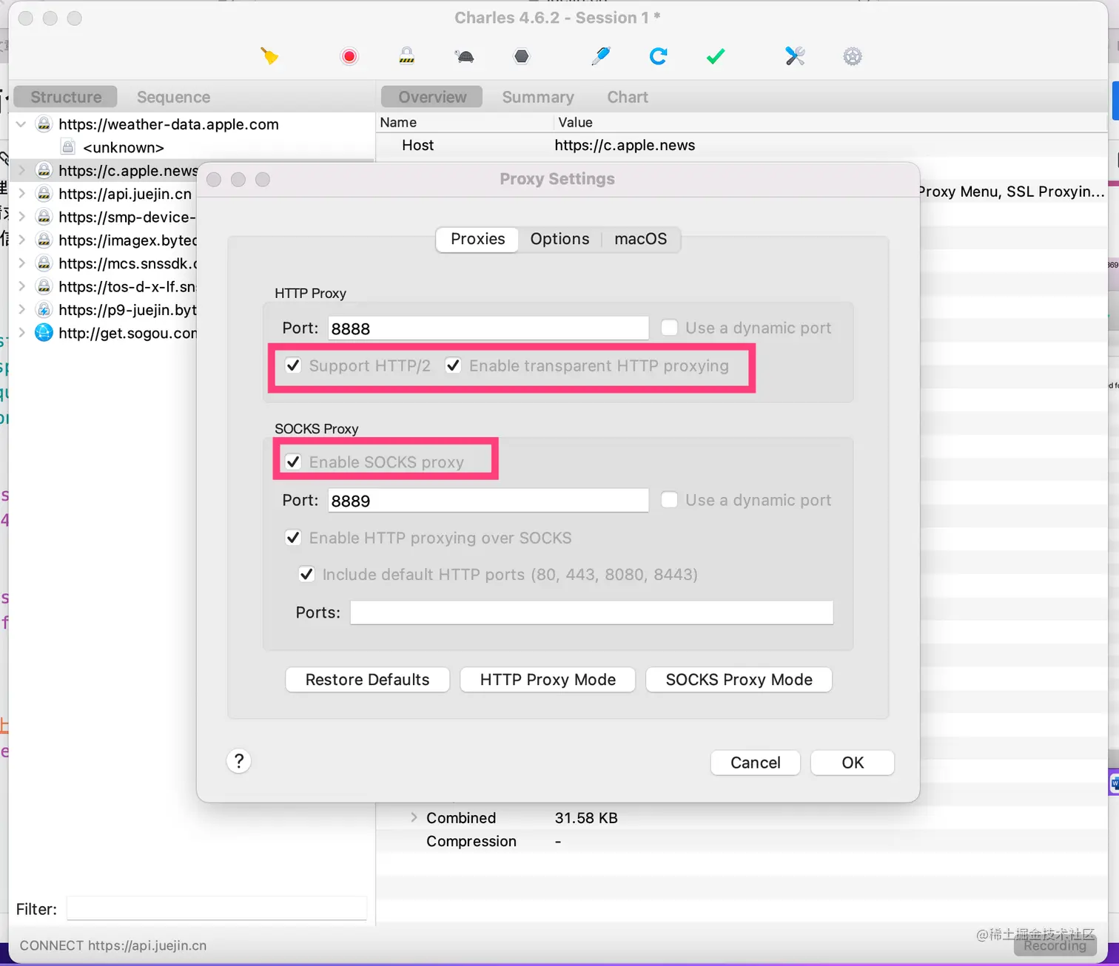1119x966 pixels.
Task: Click lock icon beside tos-d-x-lf host
Action: coord(44,286)
